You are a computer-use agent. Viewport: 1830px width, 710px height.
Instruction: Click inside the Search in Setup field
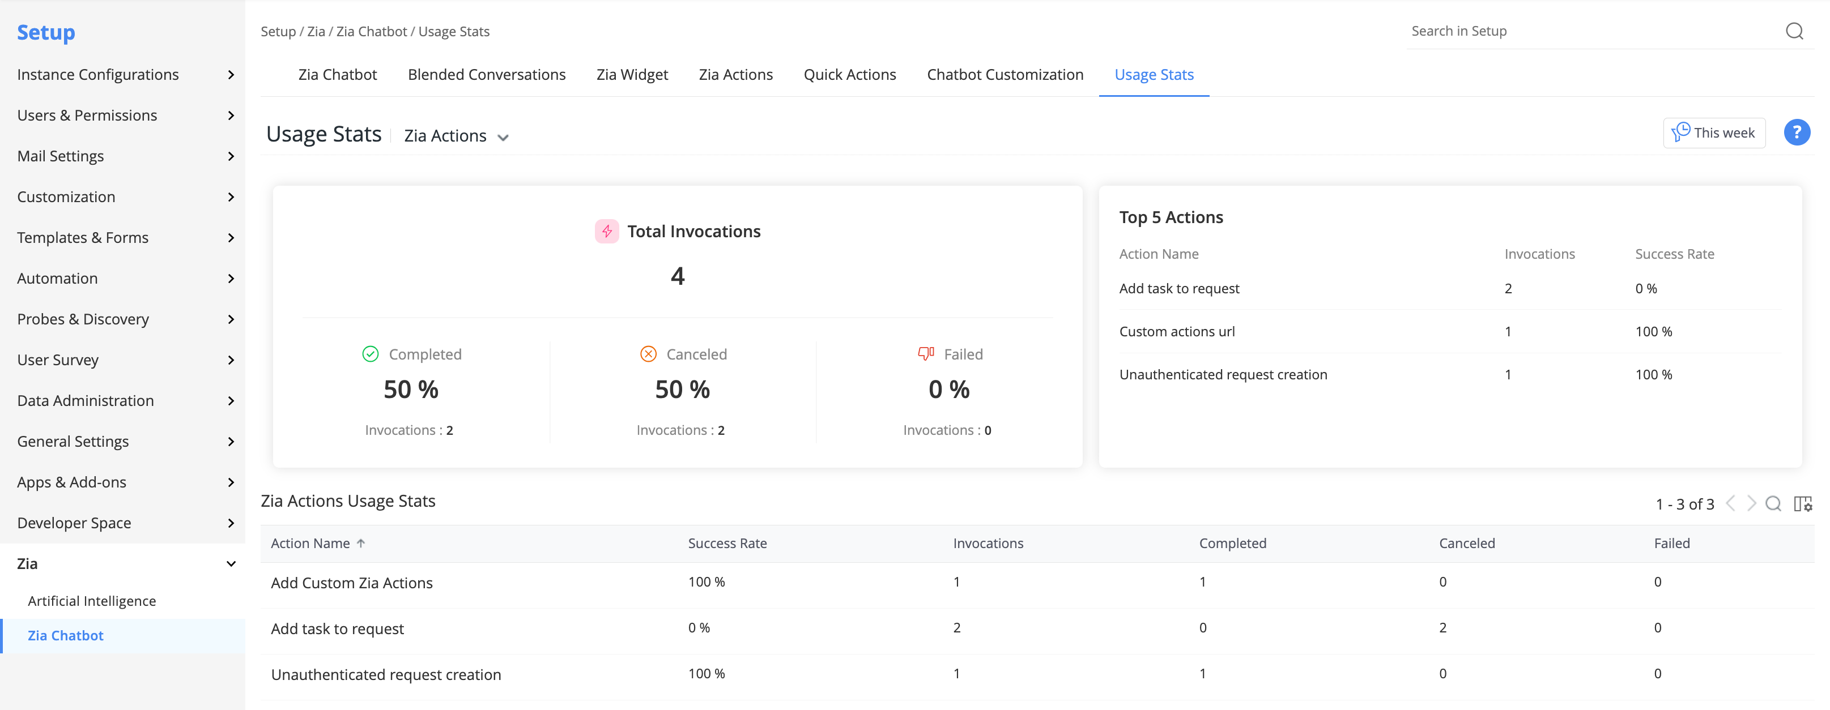[1591, 31]
